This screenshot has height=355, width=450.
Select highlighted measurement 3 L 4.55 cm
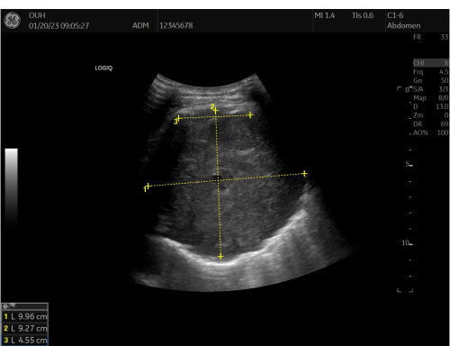click(25, 340)
